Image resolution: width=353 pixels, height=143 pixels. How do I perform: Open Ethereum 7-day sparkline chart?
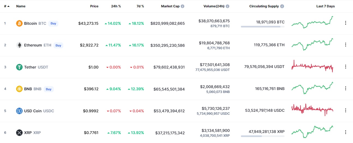312,44
